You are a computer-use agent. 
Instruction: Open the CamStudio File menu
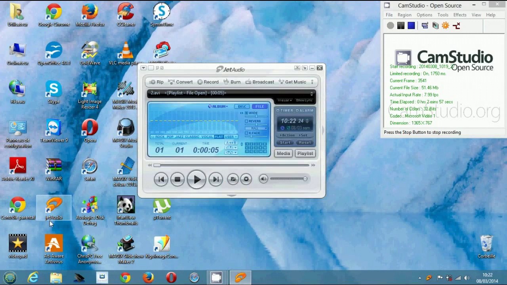click(x=389, y=15)
